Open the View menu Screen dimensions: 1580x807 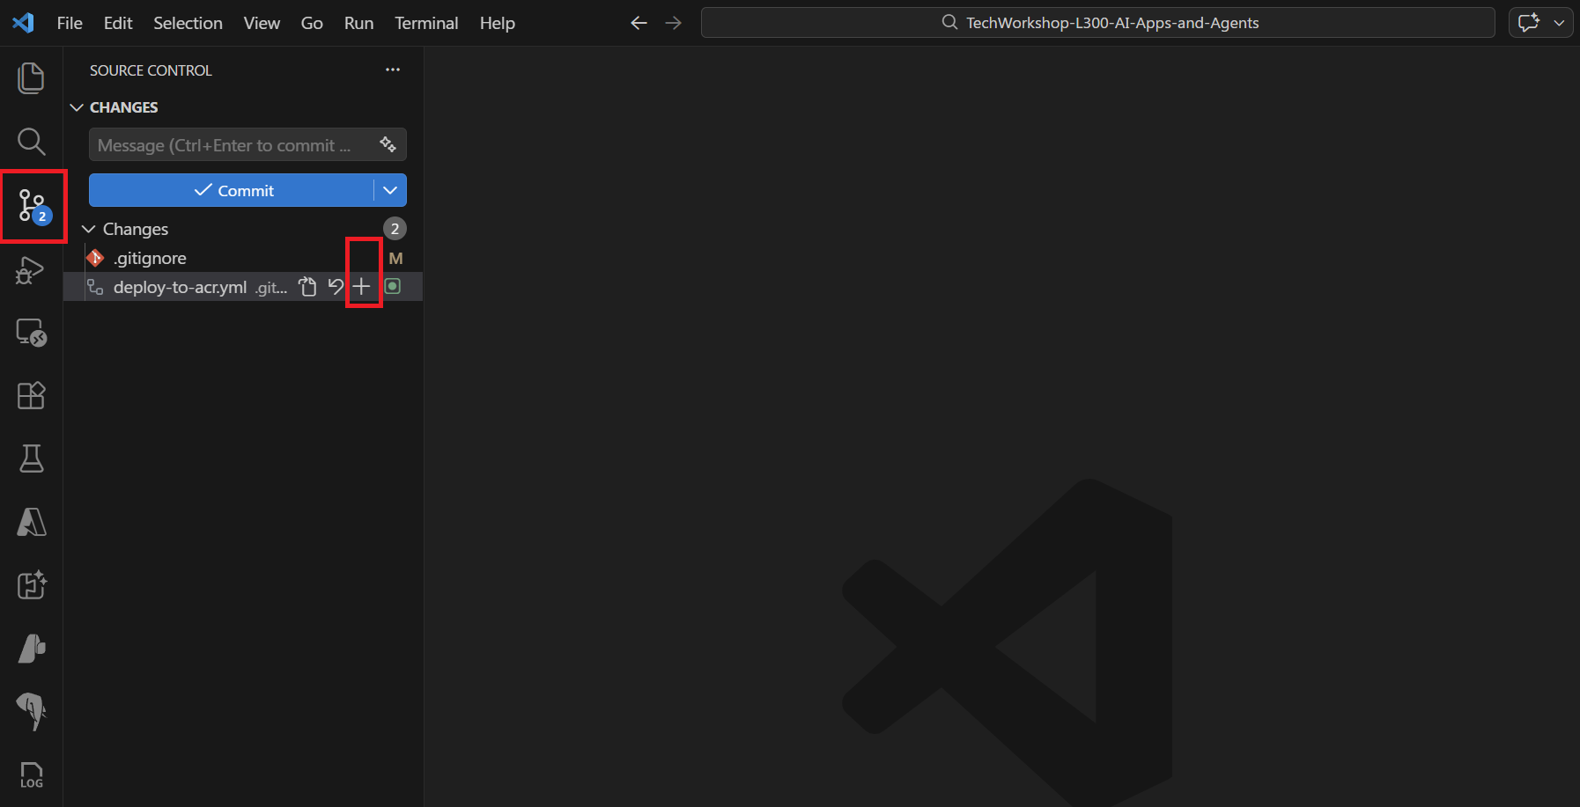[x=262, y=23]
